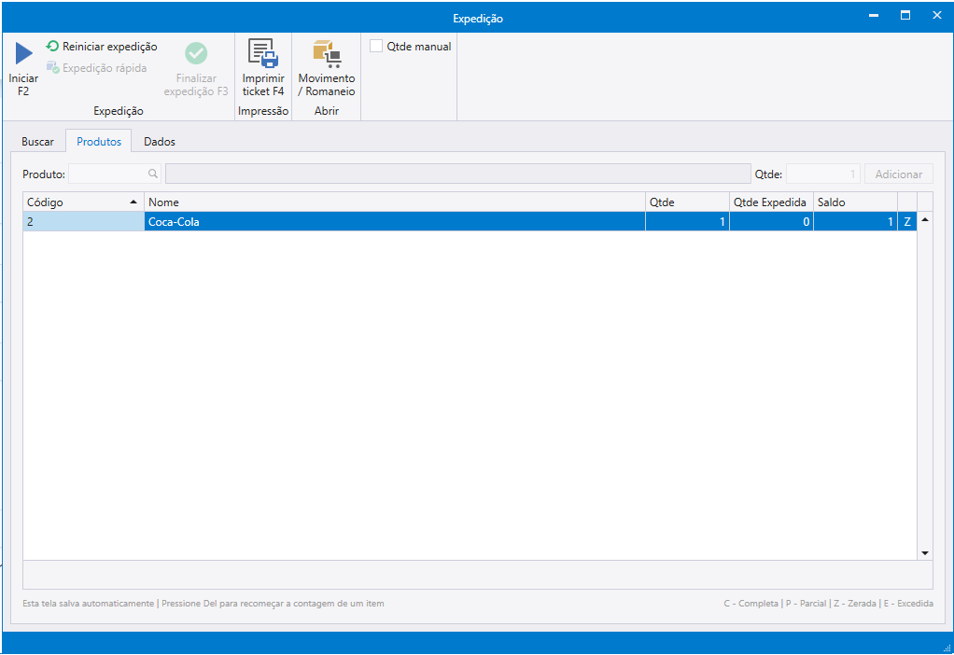Click the Z status cell of Coca-Cola
The width and height of the screenshot is (954, 655).
(907, 221)
